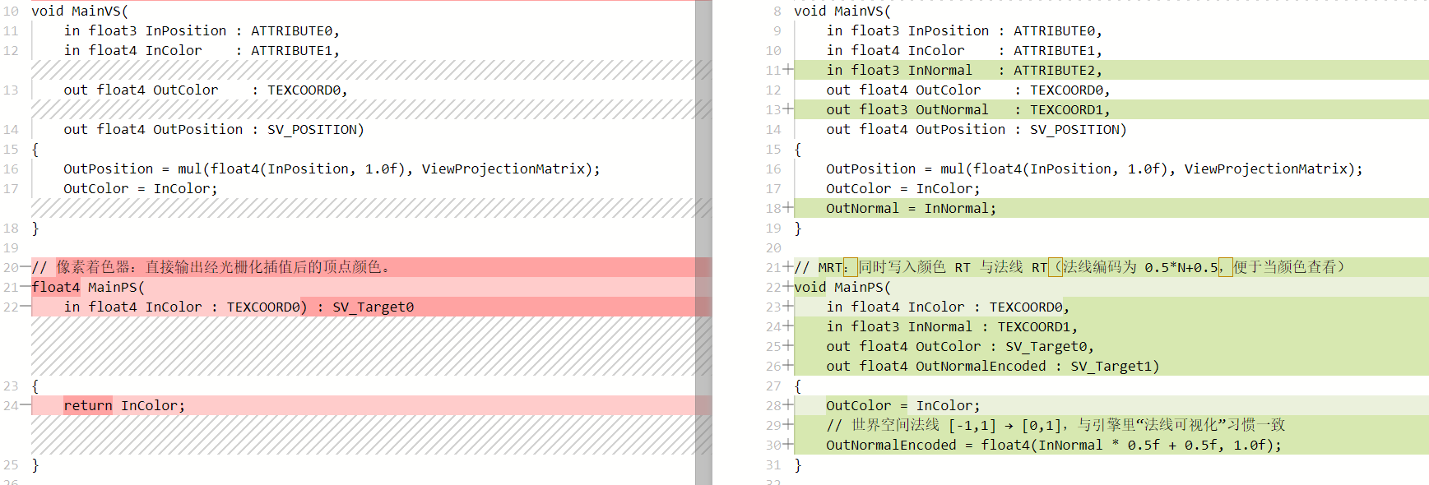Viewport: 1429px width, 485px height.
Task: Click the plus marker on right line 23
Action: (x=788, y=307)
